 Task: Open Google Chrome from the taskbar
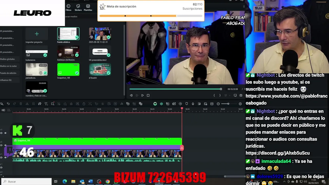point(108,182)
